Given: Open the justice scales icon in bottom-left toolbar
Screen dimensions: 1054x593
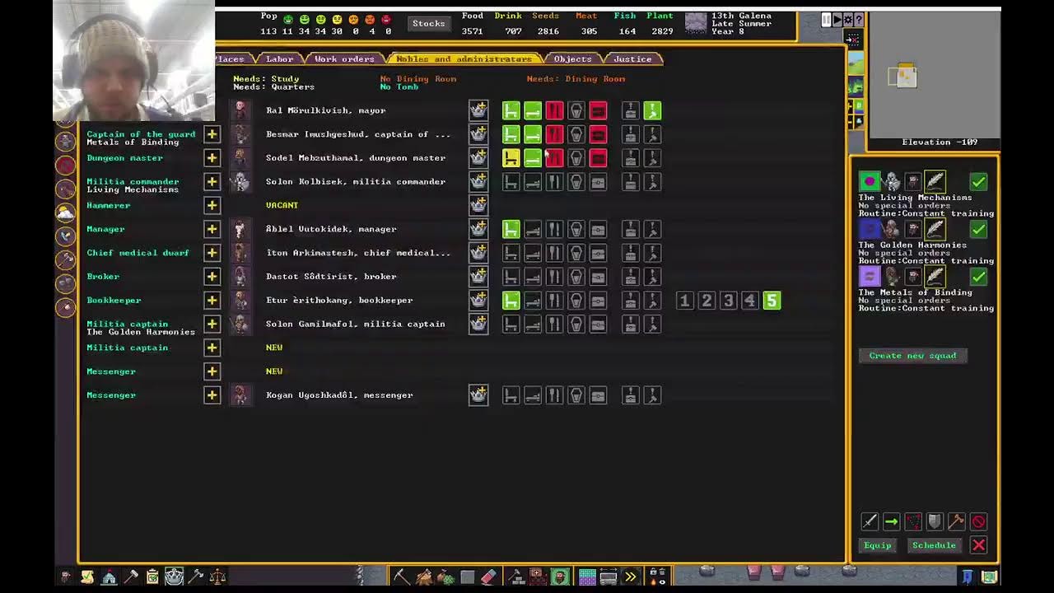Looking at the screenshot, I should [x=217, y=577].
